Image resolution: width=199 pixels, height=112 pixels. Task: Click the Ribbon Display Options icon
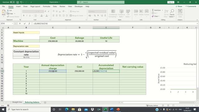178,2
